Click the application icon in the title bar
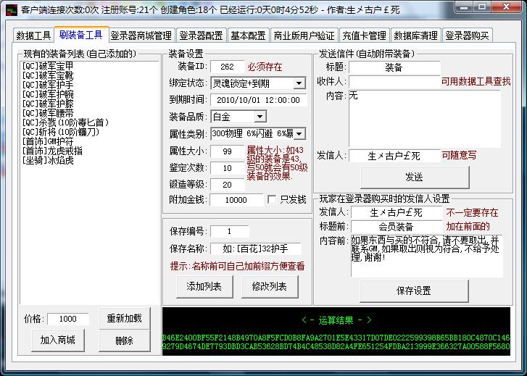527x376 pixels. pos(9,10)
